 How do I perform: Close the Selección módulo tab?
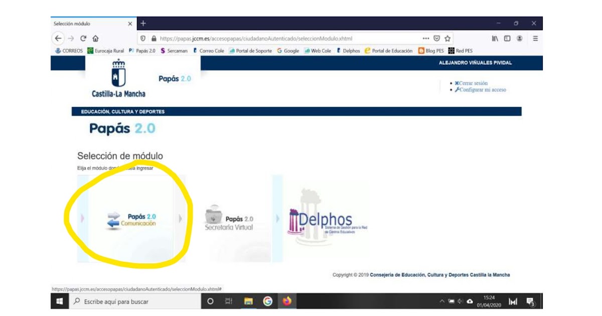[130, 24]
